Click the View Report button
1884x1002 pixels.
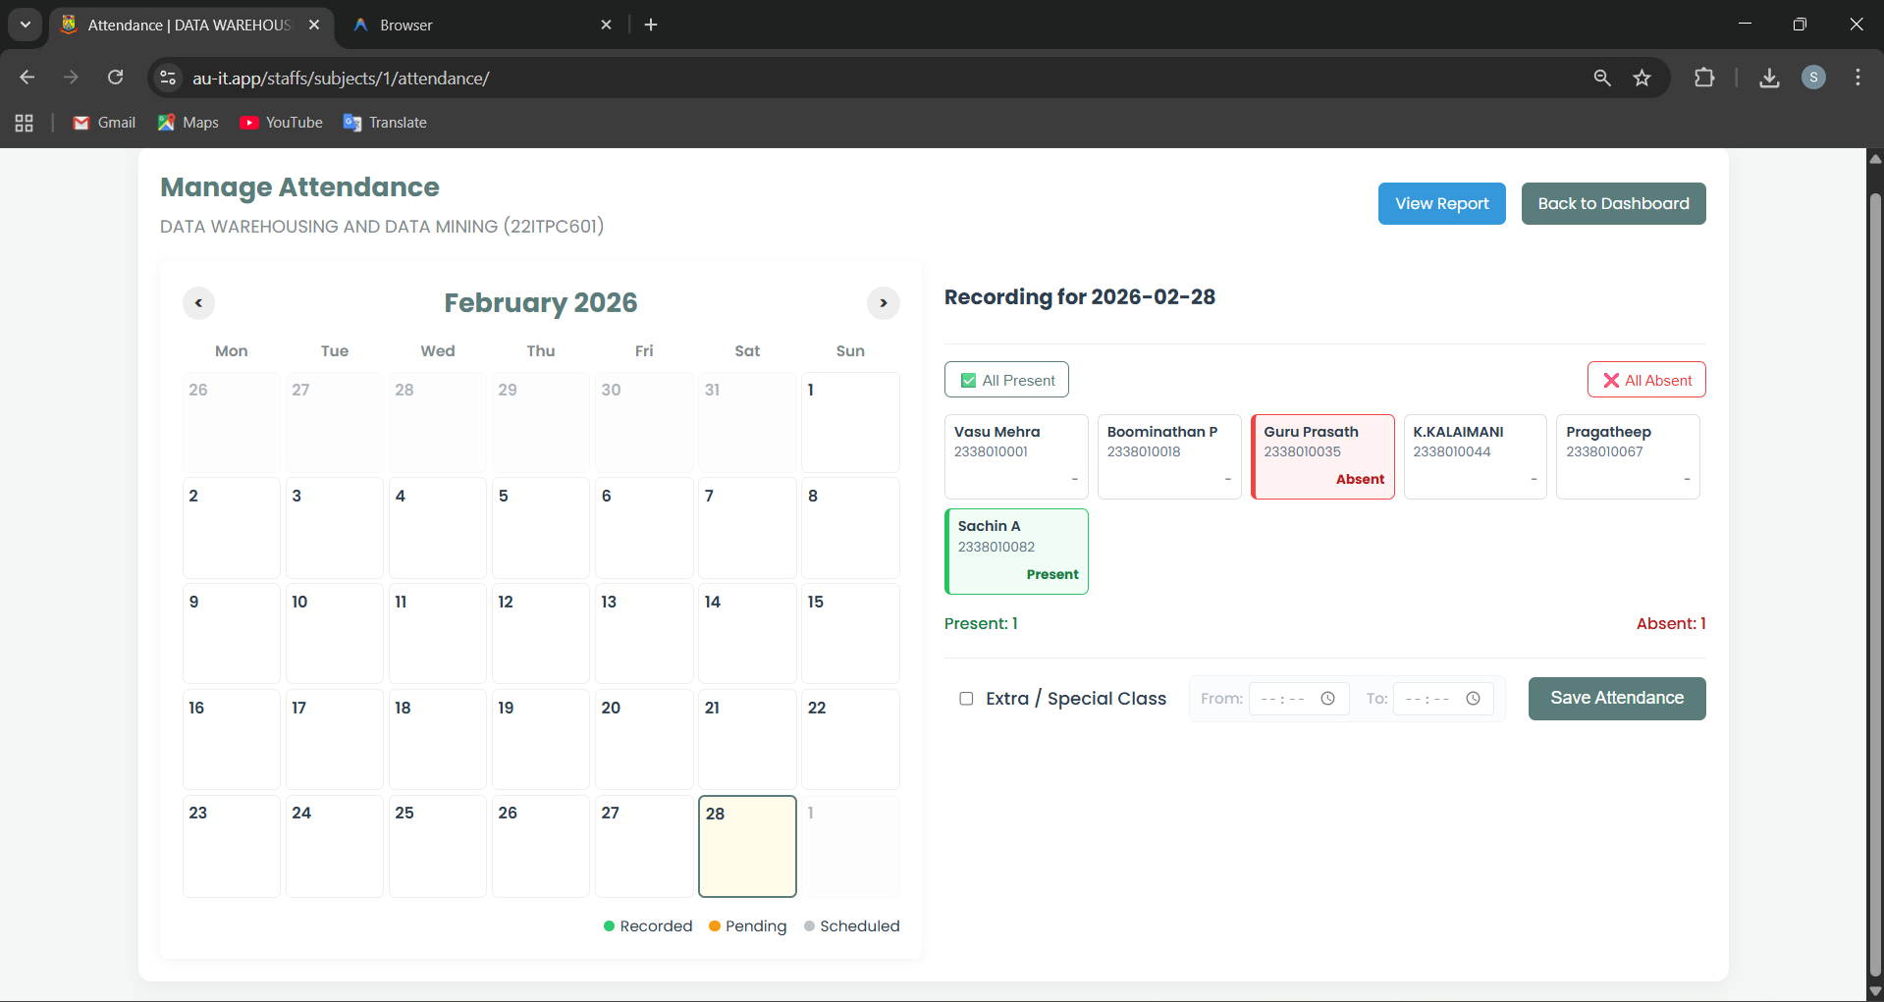pyautogui.click(x=1441, y=203)
